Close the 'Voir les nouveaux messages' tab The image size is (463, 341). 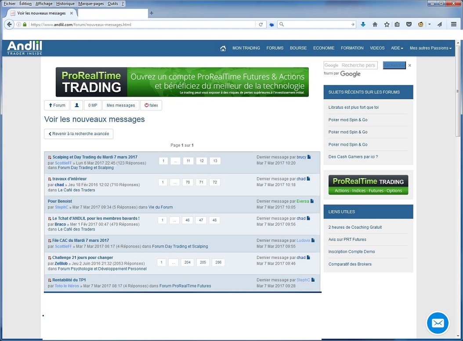coord(72,13)
